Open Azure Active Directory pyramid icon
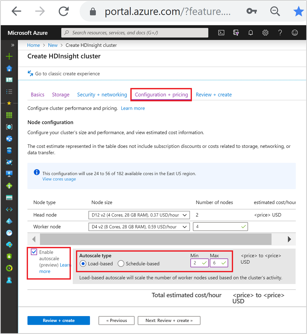Screen dimensions: 307x334 click(x=9, y=221)
